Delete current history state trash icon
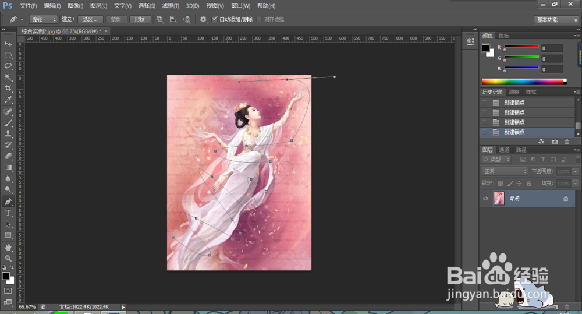Screen dimensions: 582x314 567,142
